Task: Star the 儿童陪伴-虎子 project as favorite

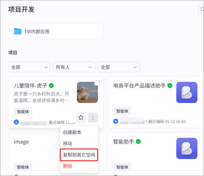Action: pyautogui.click(x=81, y=118)
